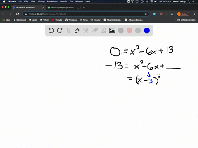Open the Window menu
The width and height of the screenshot is (198, 148).
(79, 2)
